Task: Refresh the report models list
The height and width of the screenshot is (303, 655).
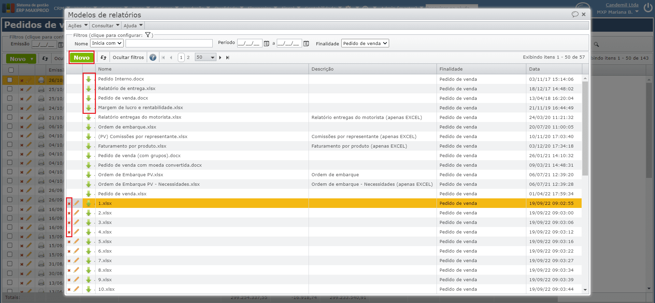Action: (103, 58)
